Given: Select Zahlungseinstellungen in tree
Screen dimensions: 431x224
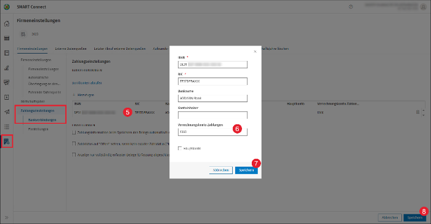Looking at the screenshot, I should (x=38, y=111).
